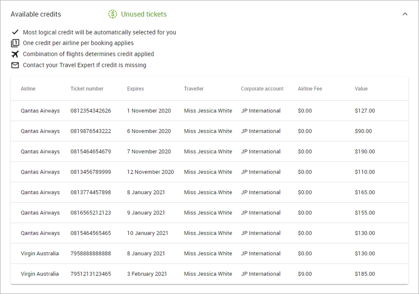
Task: Click the Airline column header
Action: click(28, 89)
